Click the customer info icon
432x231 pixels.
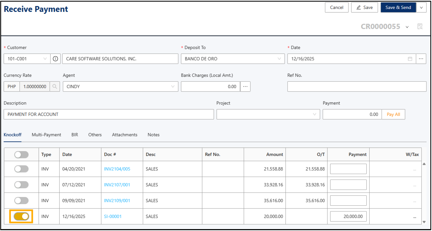(55, 59)
